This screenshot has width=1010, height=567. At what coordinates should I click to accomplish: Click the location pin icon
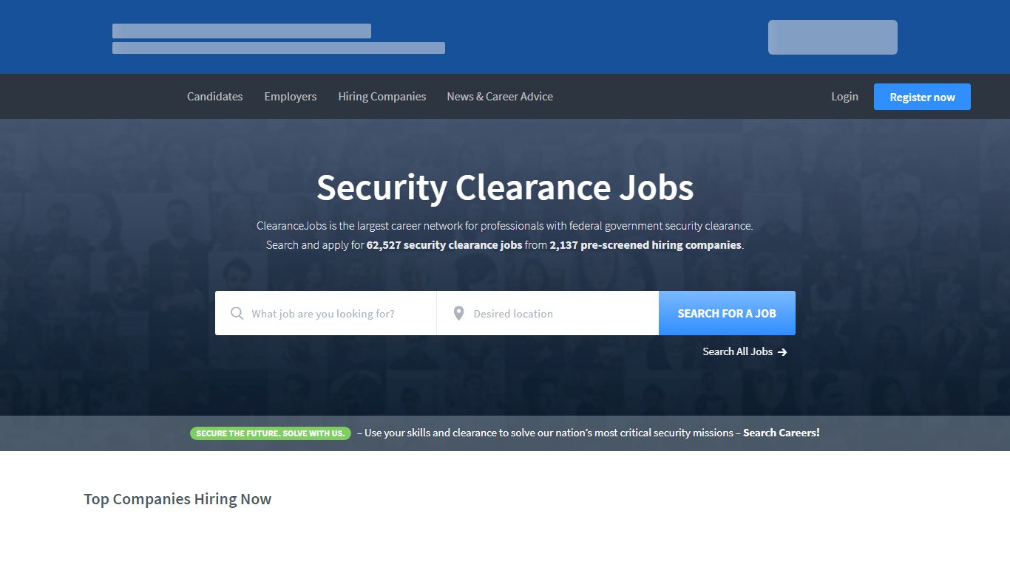tap(458, 314)
